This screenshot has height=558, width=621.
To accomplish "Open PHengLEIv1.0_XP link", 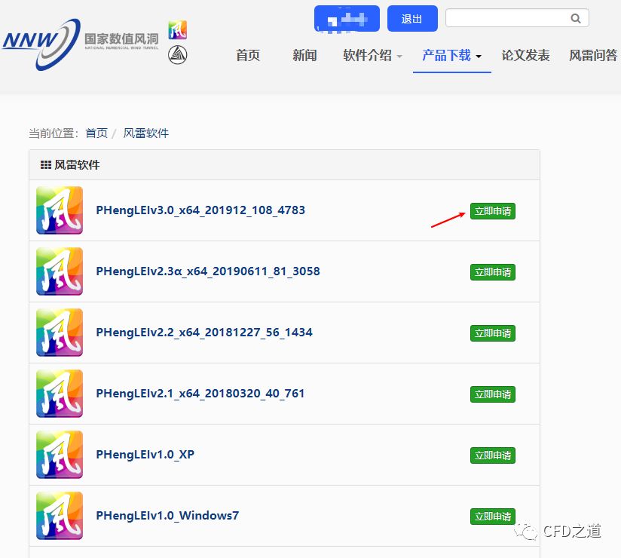I will pos(145,454).
